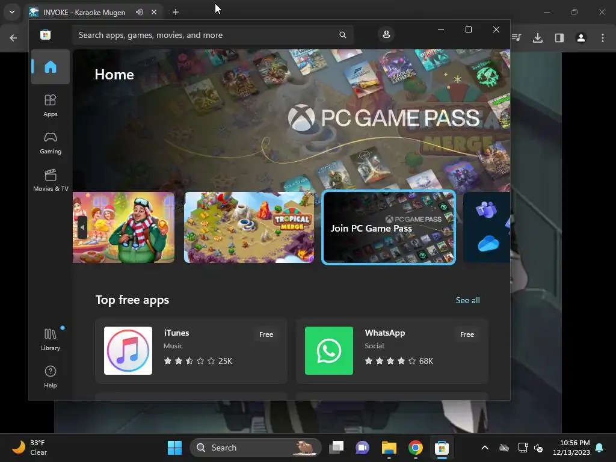Open the browser profile icon
The height and width of the screenshot is (462, 616).
[581, 38]
